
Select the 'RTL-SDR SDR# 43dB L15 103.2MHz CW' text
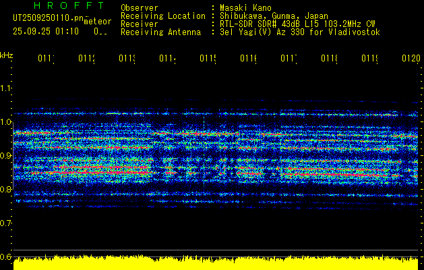point(297,24)
